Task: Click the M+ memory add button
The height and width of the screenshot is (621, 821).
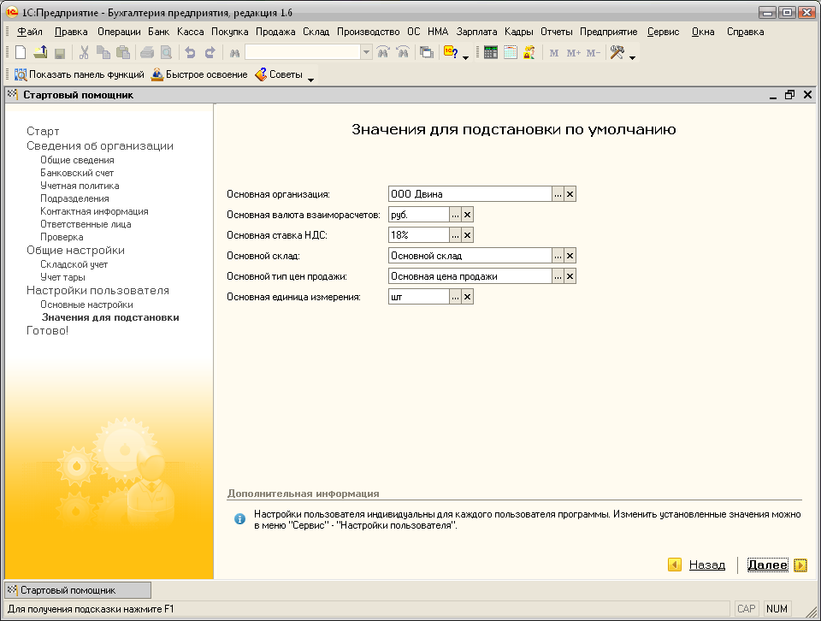Action: click(573, 53)
